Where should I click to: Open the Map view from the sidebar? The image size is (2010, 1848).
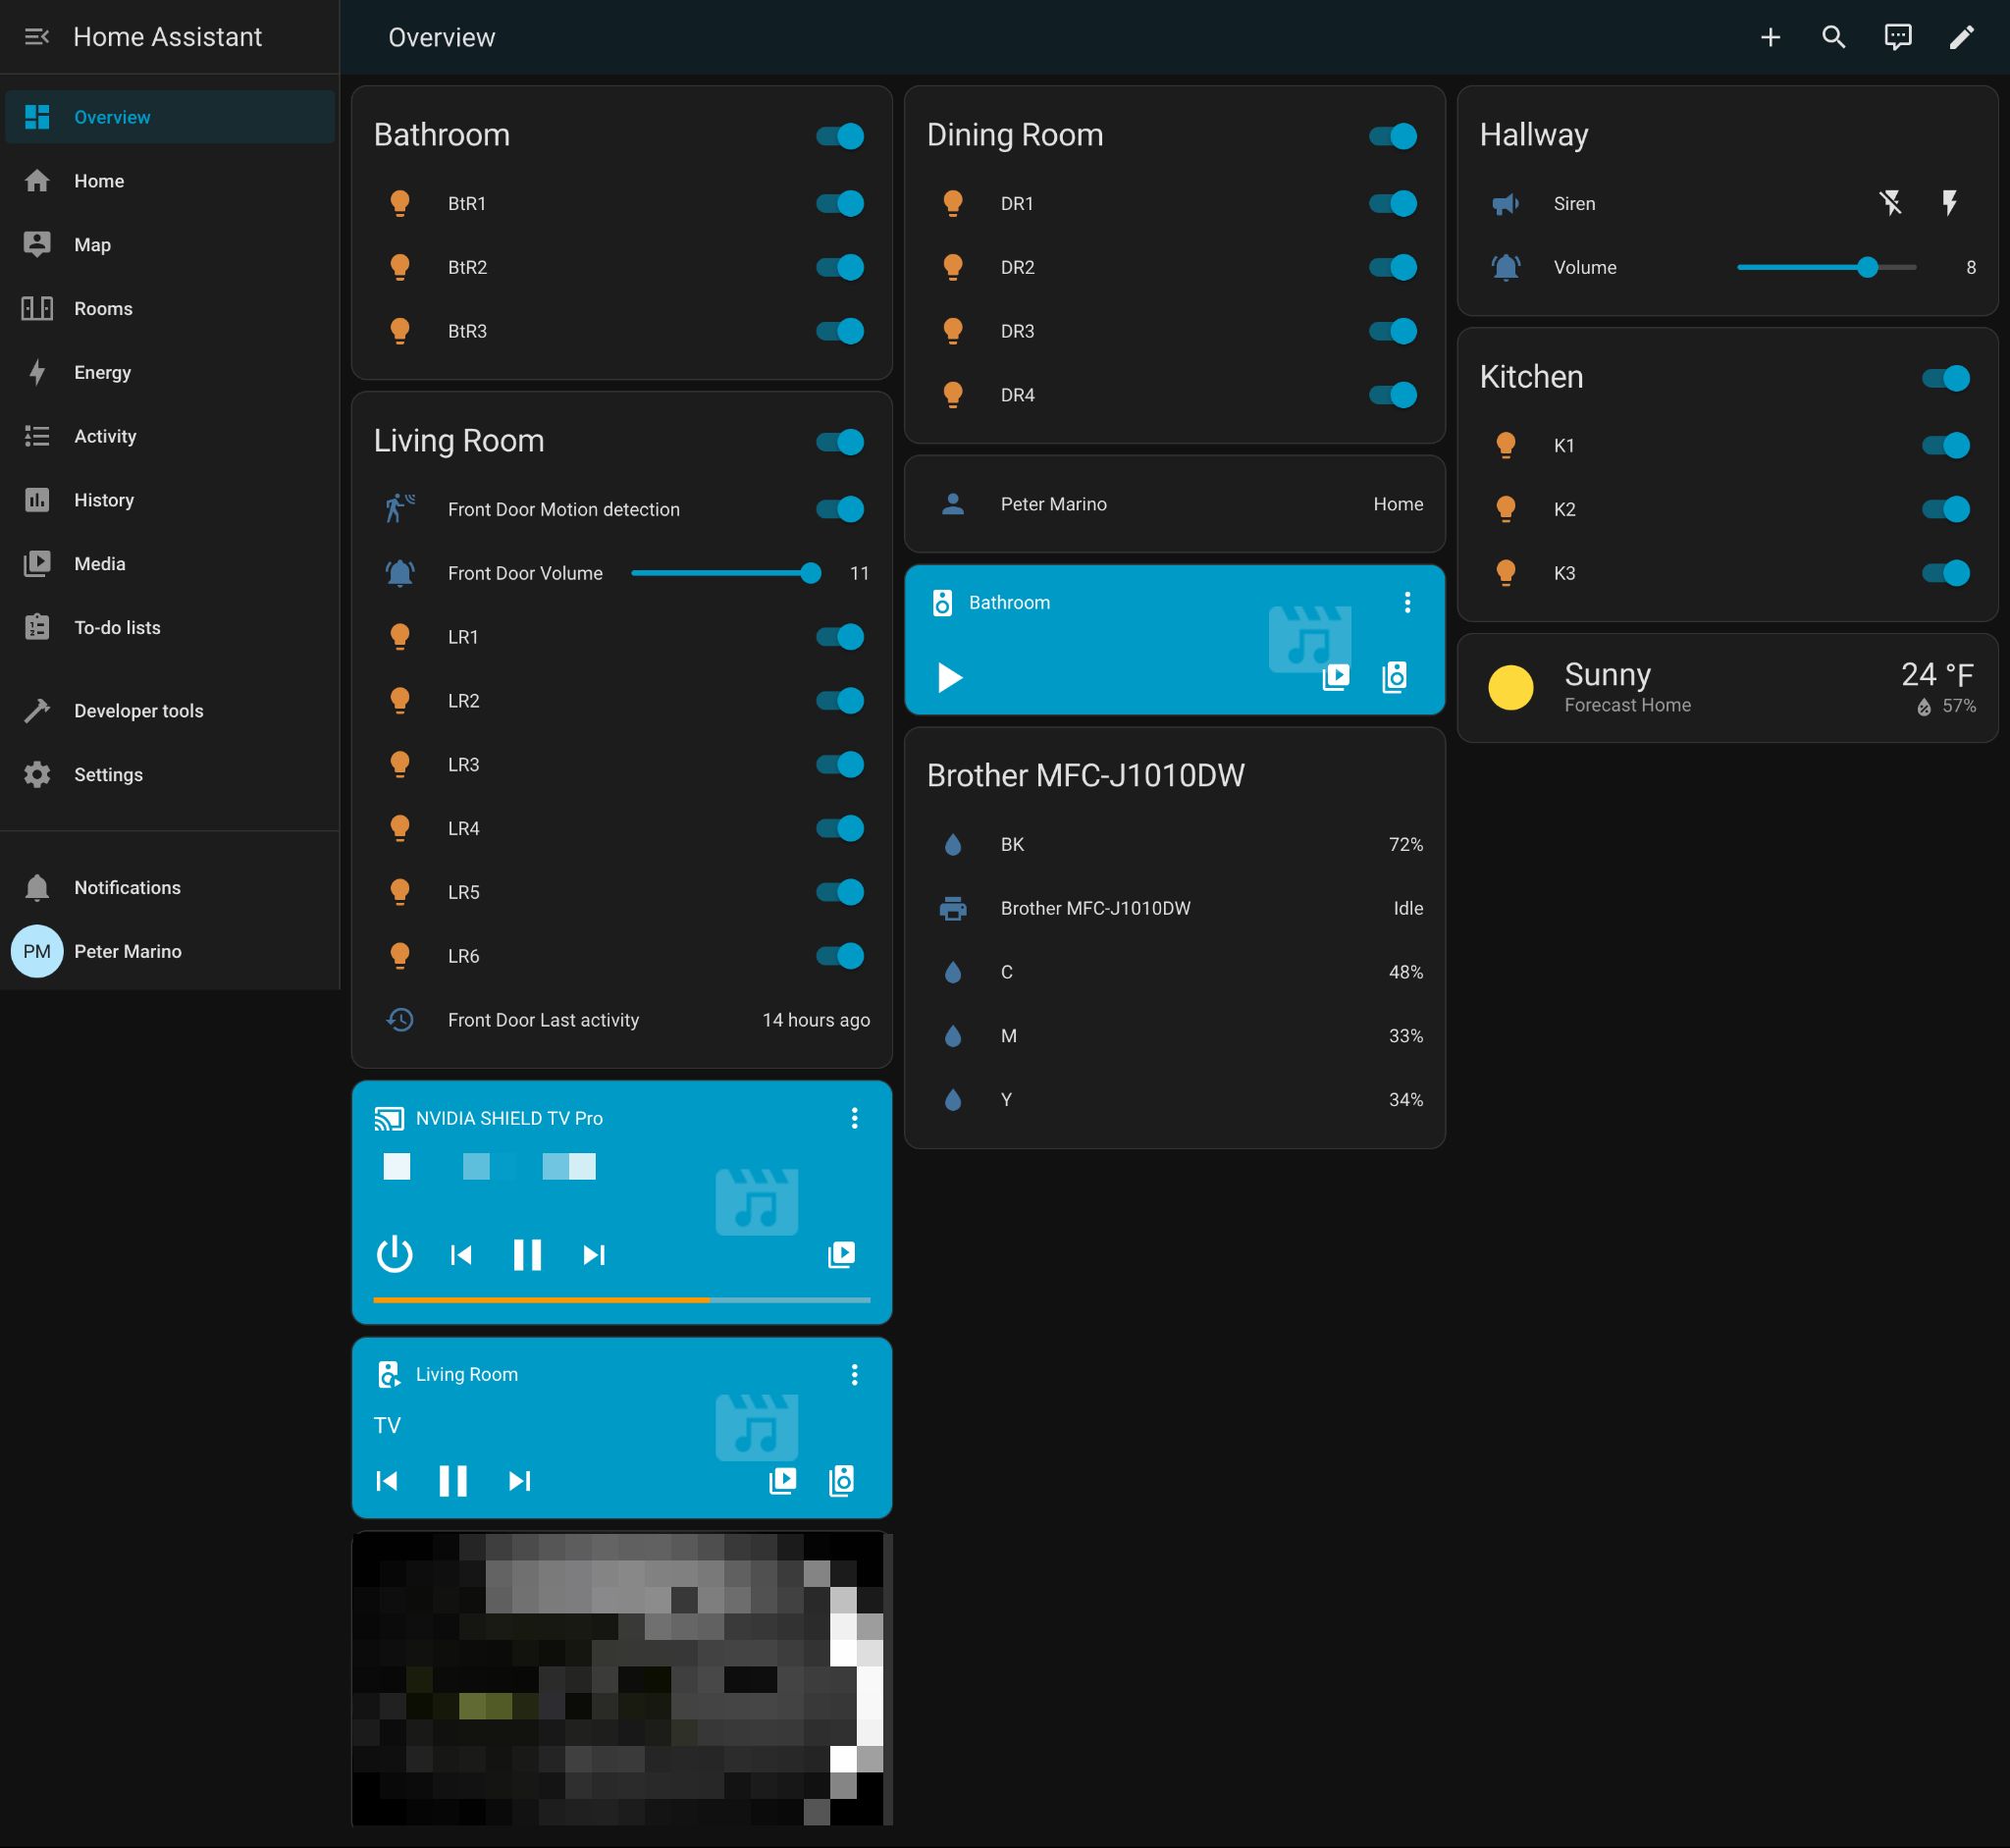(x=92, y=244)
